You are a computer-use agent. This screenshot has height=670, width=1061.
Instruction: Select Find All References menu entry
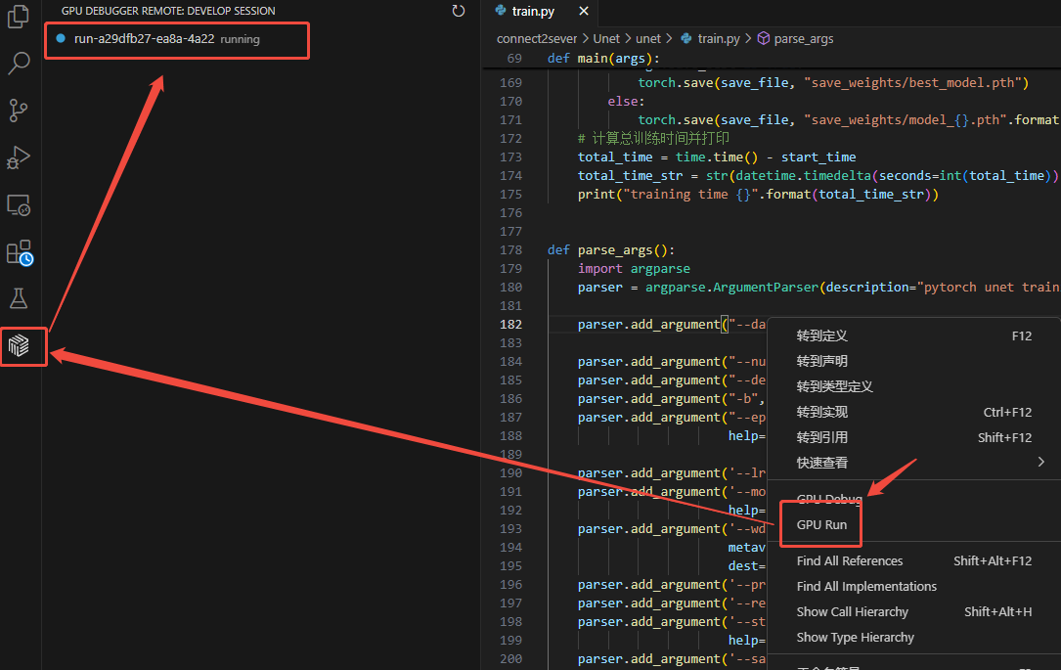click(849, 560)
